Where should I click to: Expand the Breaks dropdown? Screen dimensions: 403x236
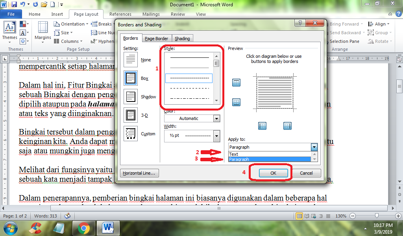pyautogui.click(x=103, y=24)
